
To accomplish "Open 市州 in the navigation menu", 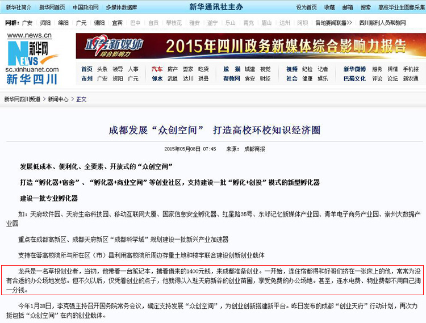I will coord(87,79).
